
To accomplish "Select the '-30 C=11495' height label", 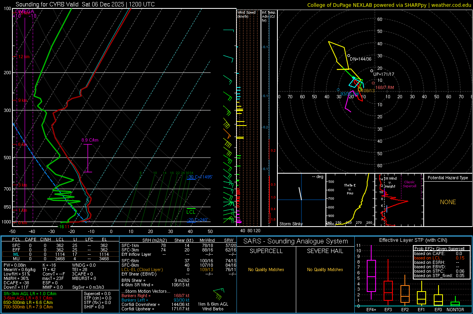I will click(x=200, y=177).
